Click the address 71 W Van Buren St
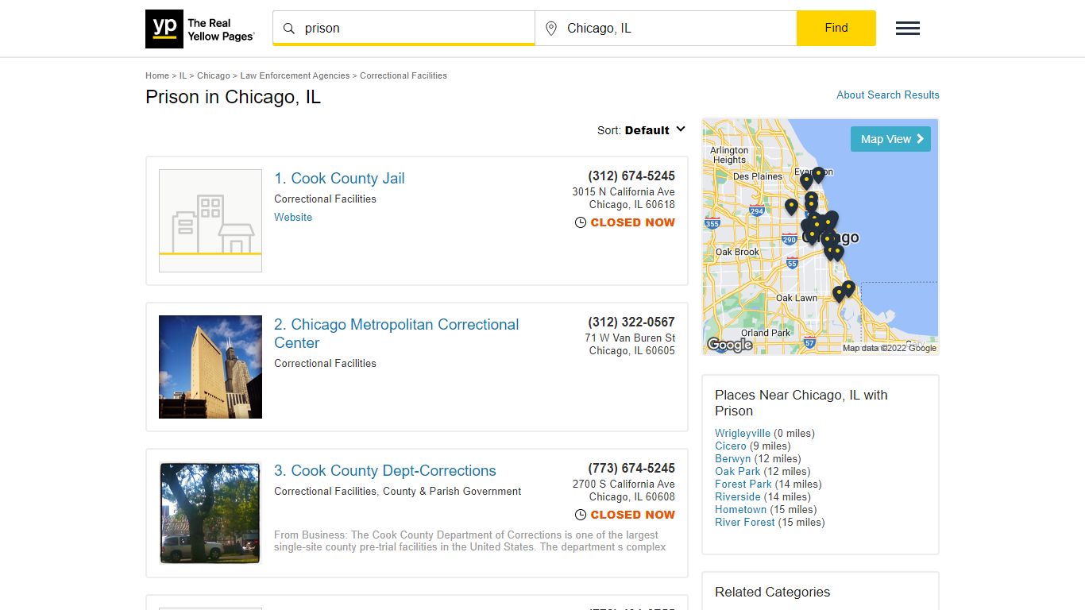Image resolution: width=1085 pixels, height=610 pixels. 630,338
